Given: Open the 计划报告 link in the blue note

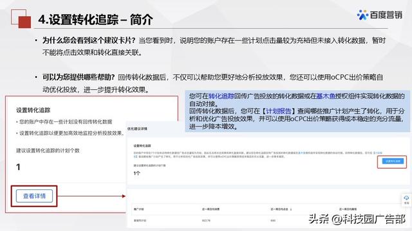Looking at the screenshot, I should click(279, 111).
